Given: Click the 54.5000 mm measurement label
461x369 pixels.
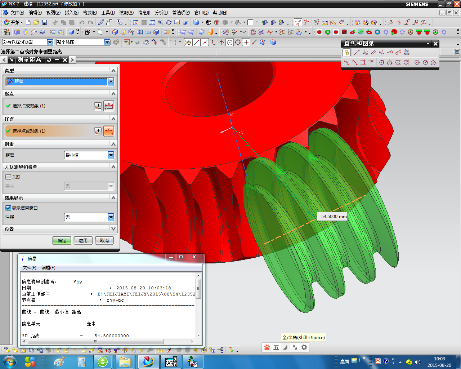Looking at the screenshot, I should tap(332, 217).
